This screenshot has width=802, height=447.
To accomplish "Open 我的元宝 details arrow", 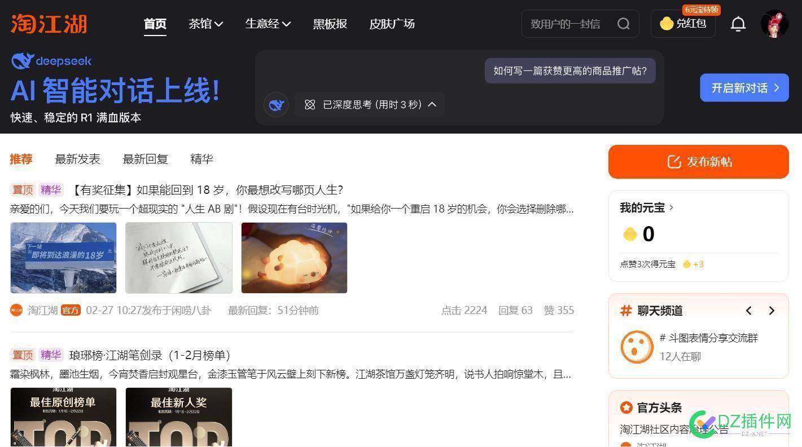I will [x=671, y=207].
